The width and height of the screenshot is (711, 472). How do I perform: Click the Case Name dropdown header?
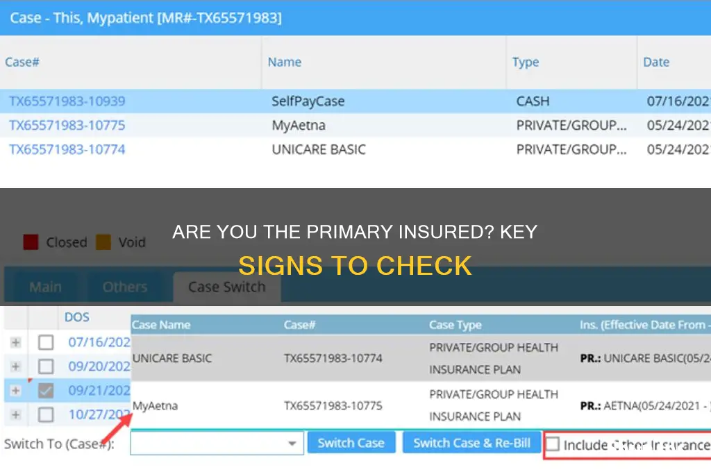click(x=161, y=325)
